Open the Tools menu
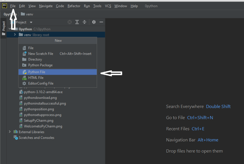244x164 pixels. pos(97,6)
